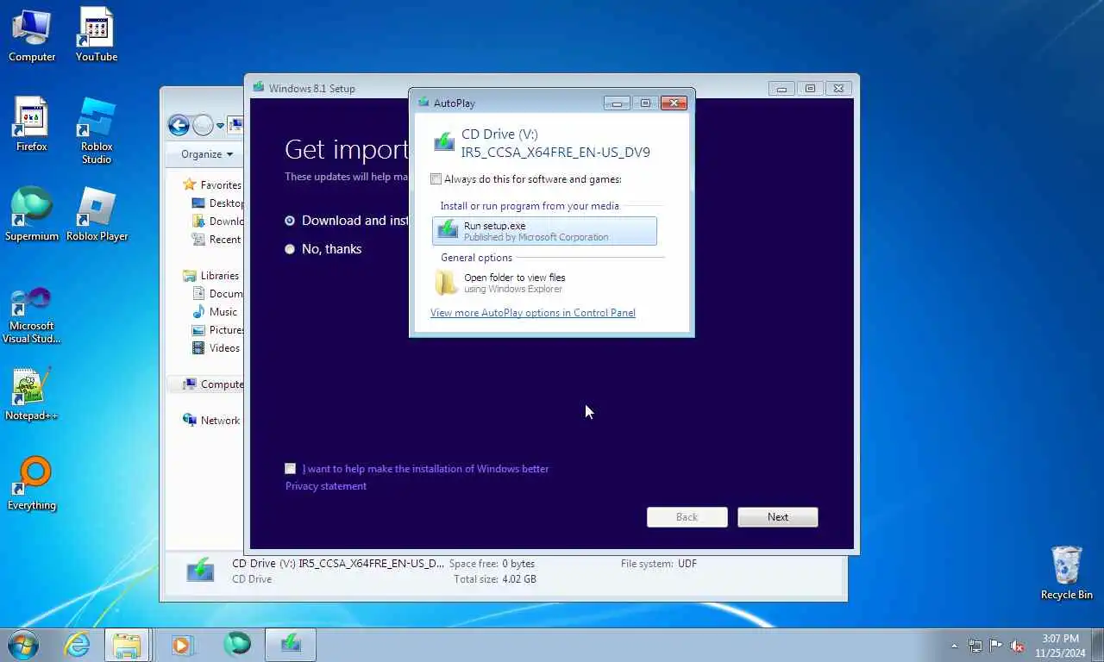Click Explorer's back navigation arrow
Screen dimensions: 1104x662
coord(179,126)
